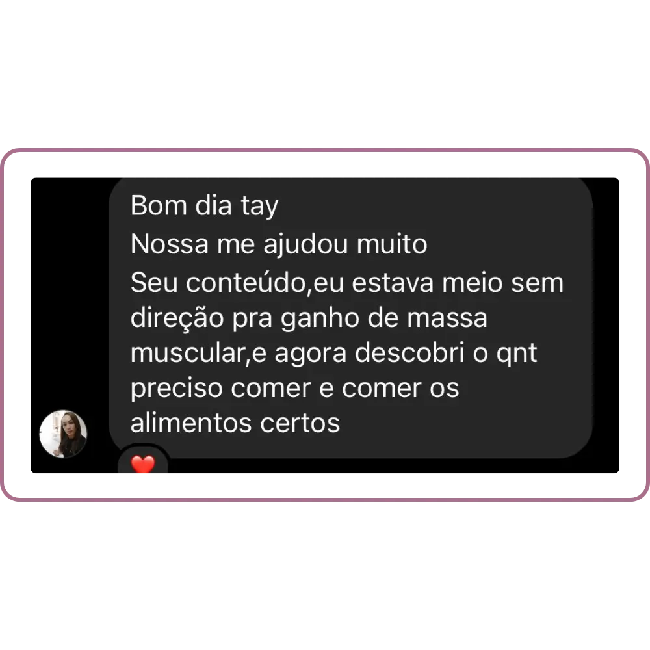
Task: Open the sender's profile picture avatar
Action: pos(64,434)
